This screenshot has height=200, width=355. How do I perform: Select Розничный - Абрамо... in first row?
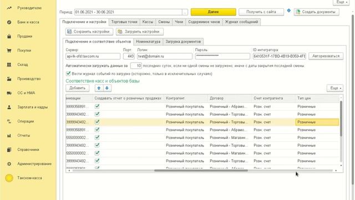[229, 106]
